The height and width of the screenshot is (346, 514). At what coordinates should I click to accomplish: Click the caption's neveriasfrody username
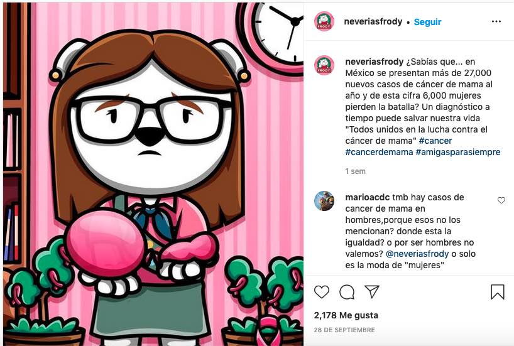point(375,62)
